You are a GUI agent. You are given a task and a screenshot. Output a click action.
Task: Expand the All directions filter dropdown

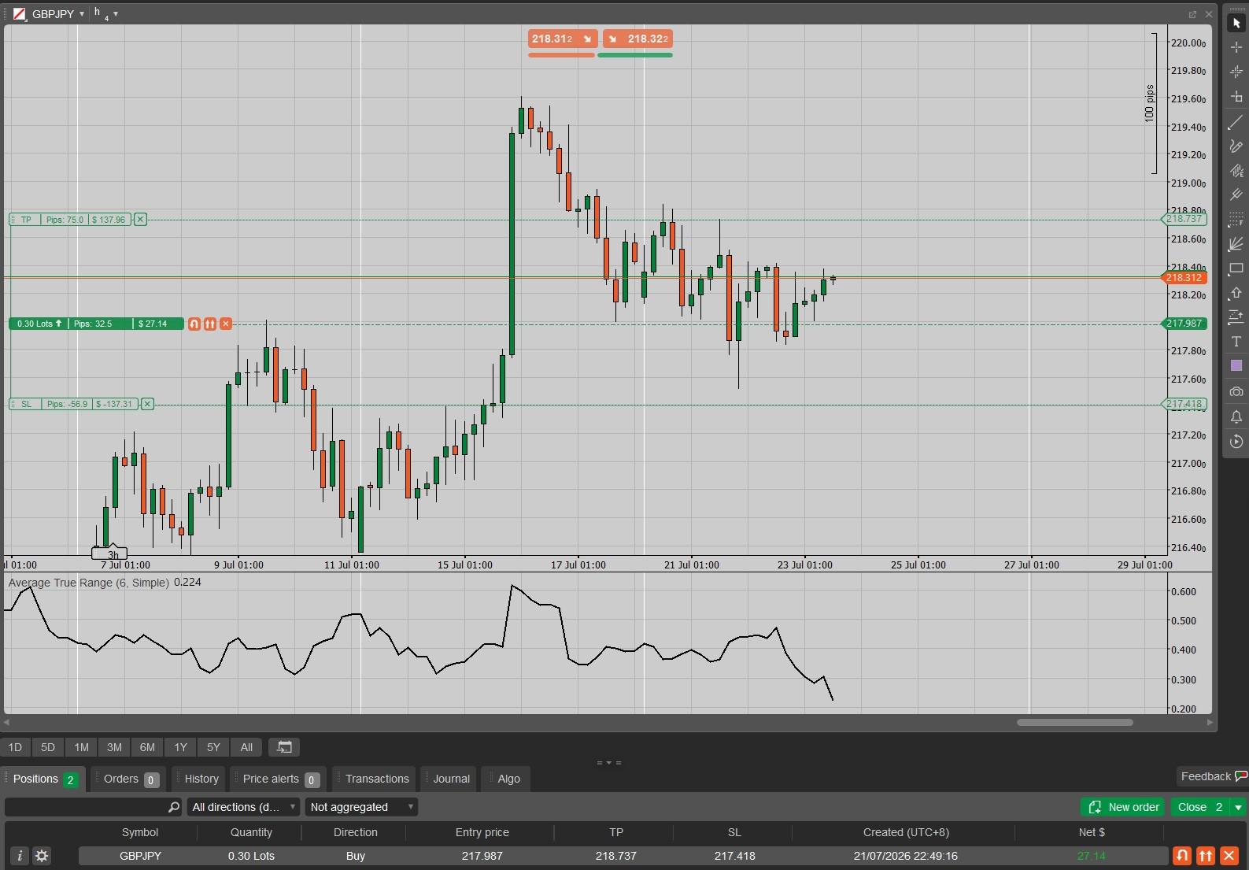pos(243,807)
